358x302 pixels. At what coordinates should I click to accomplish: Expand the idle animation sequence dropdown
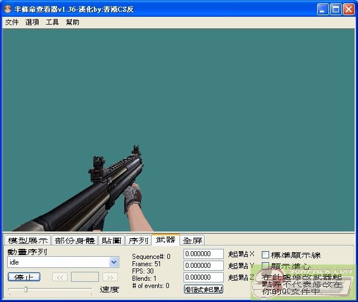point(114,262)
